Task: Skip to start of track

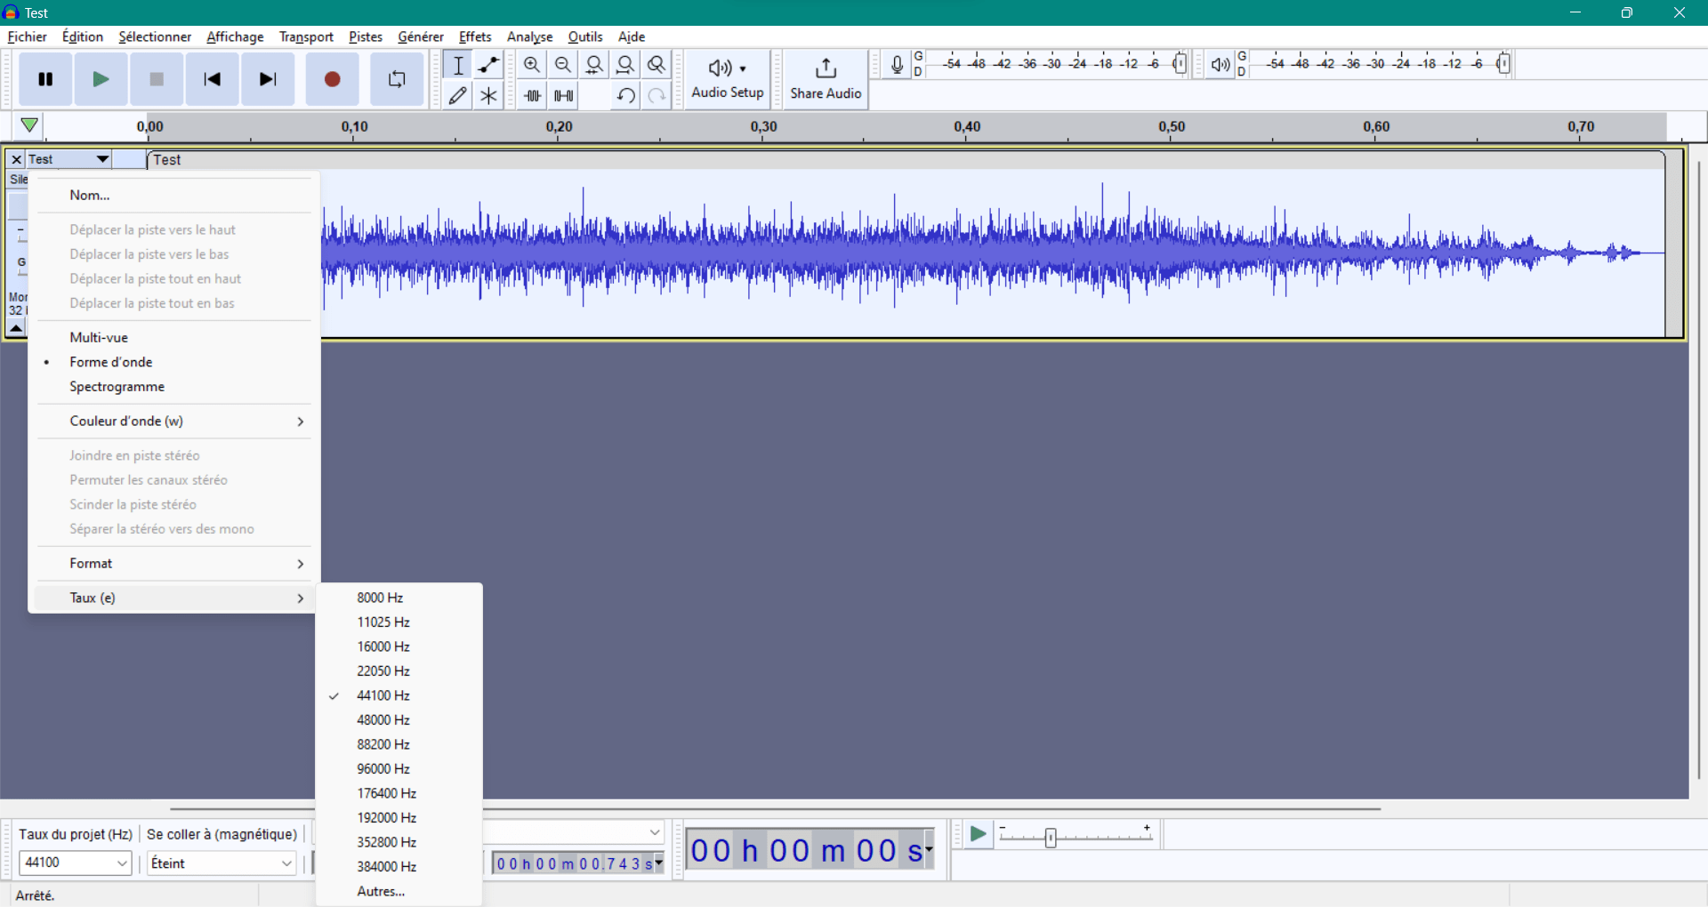Action: 212,79
